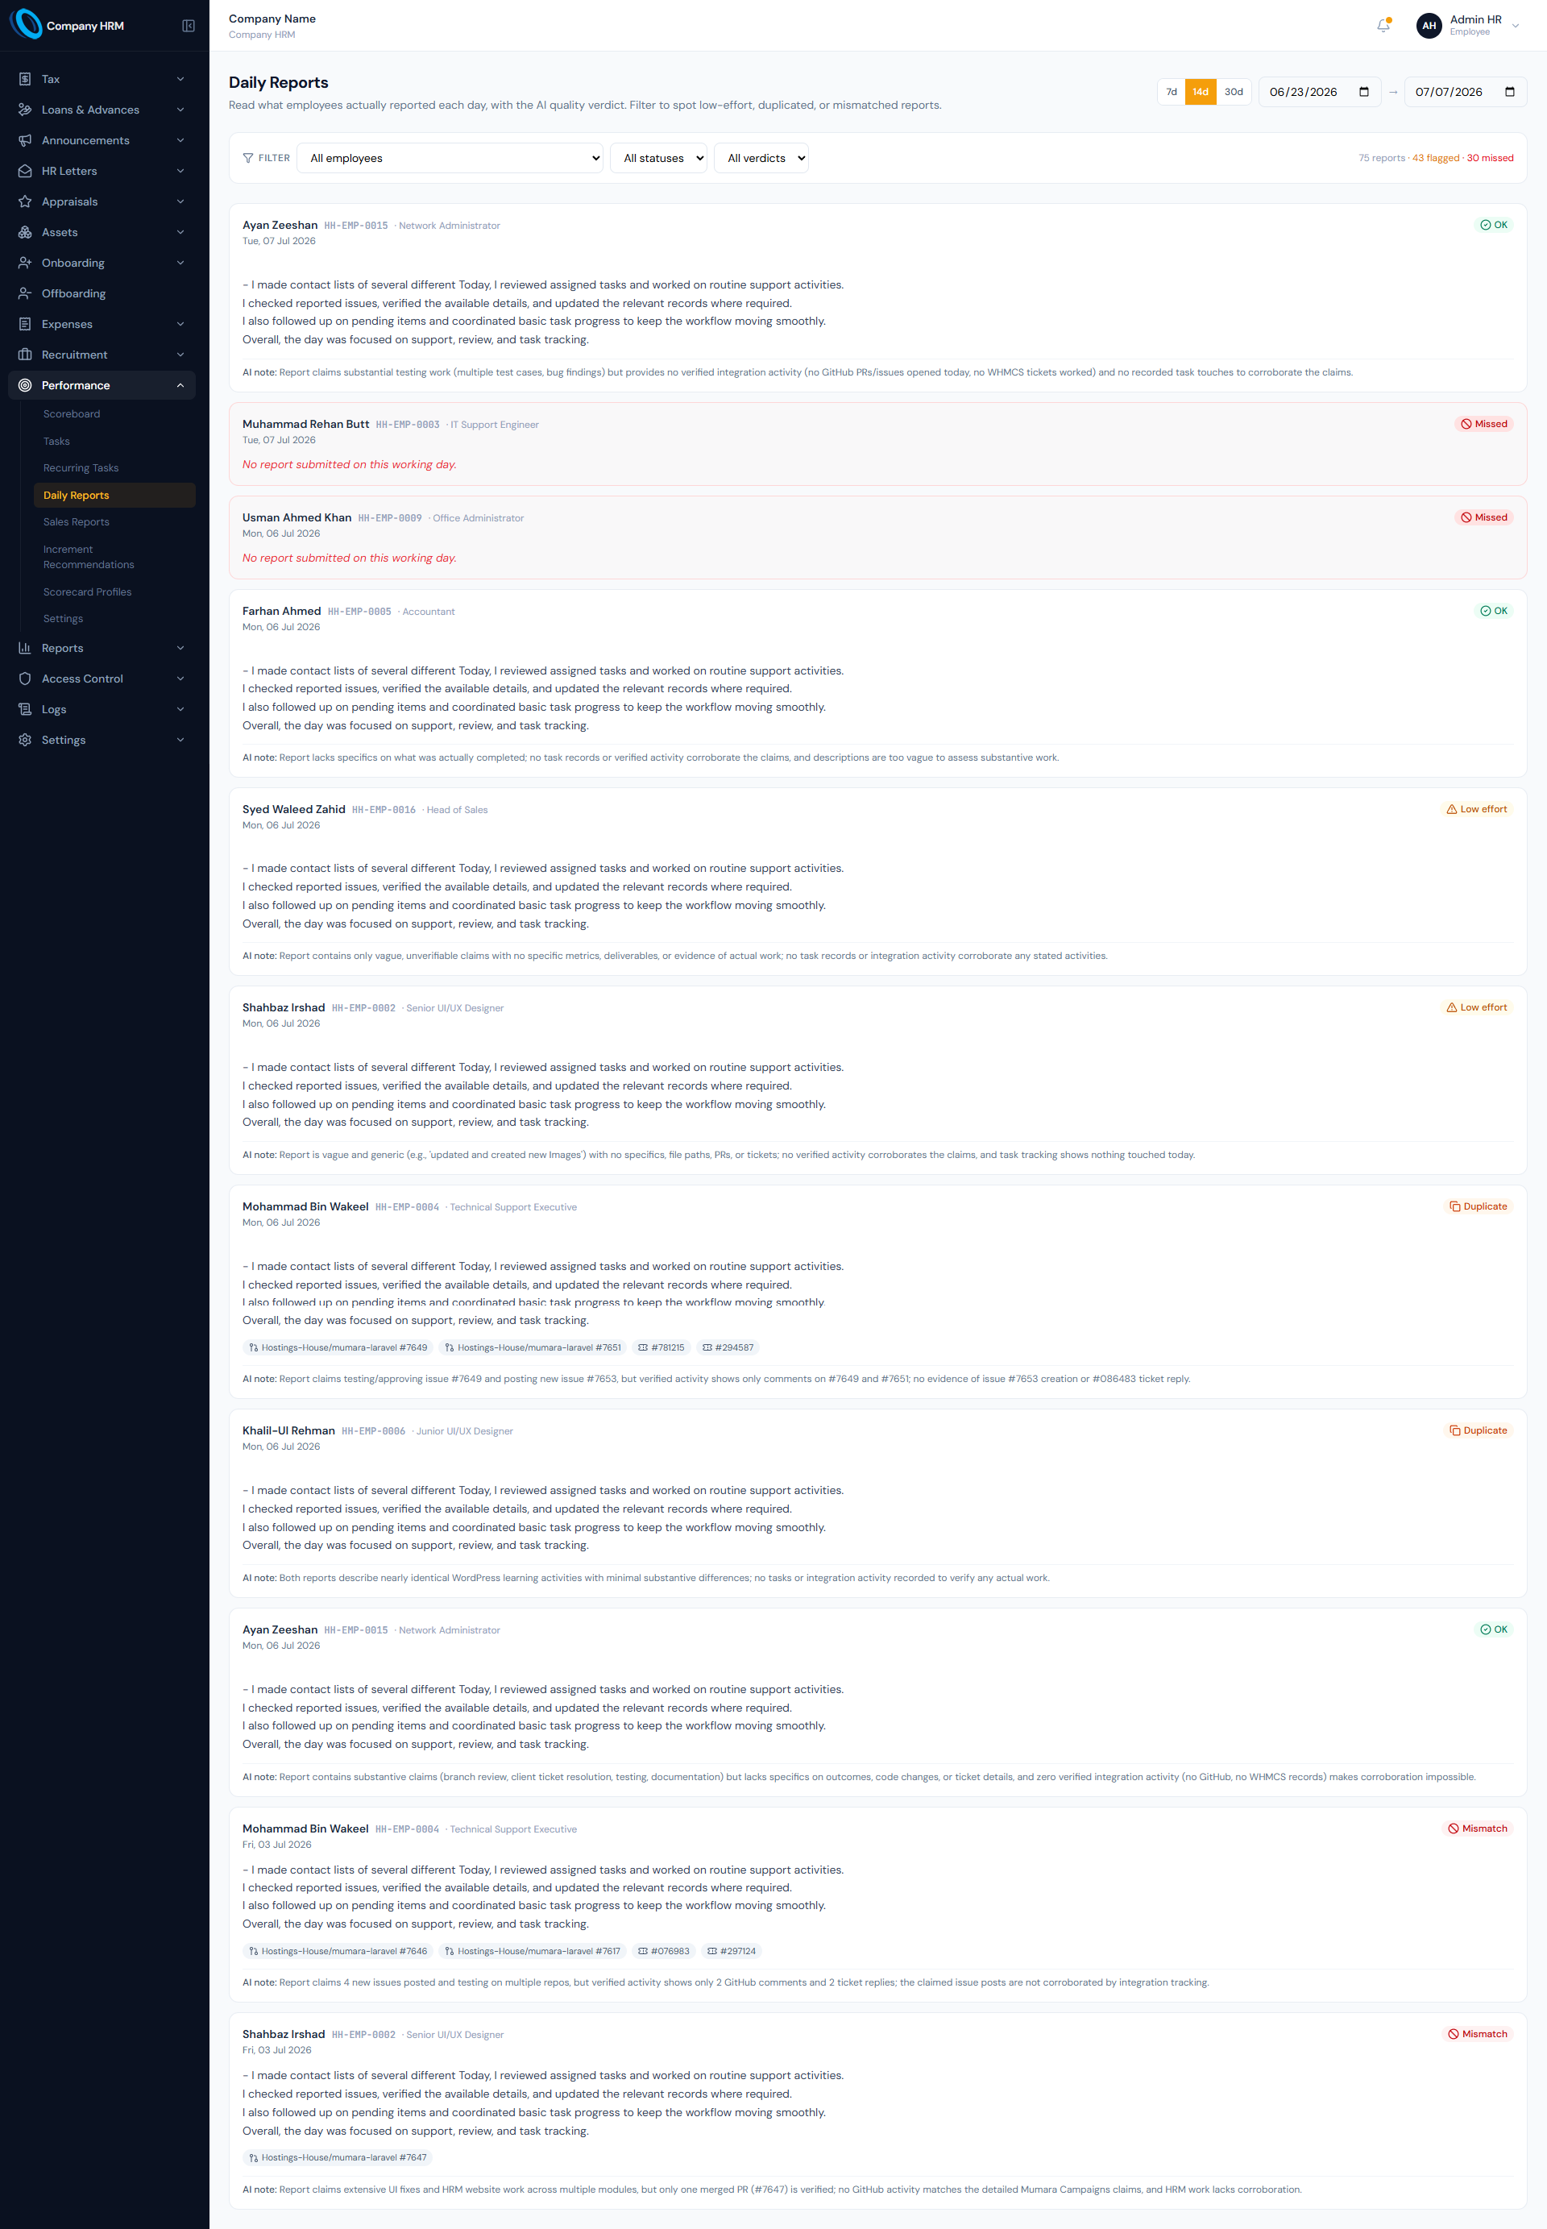Open the All verdicts dropdown
1547x2229 pixels.
pos(761,158)
